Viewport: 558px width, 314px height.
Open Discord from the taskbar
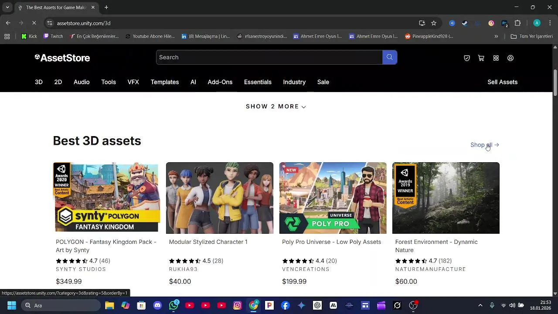coord(157,305)
